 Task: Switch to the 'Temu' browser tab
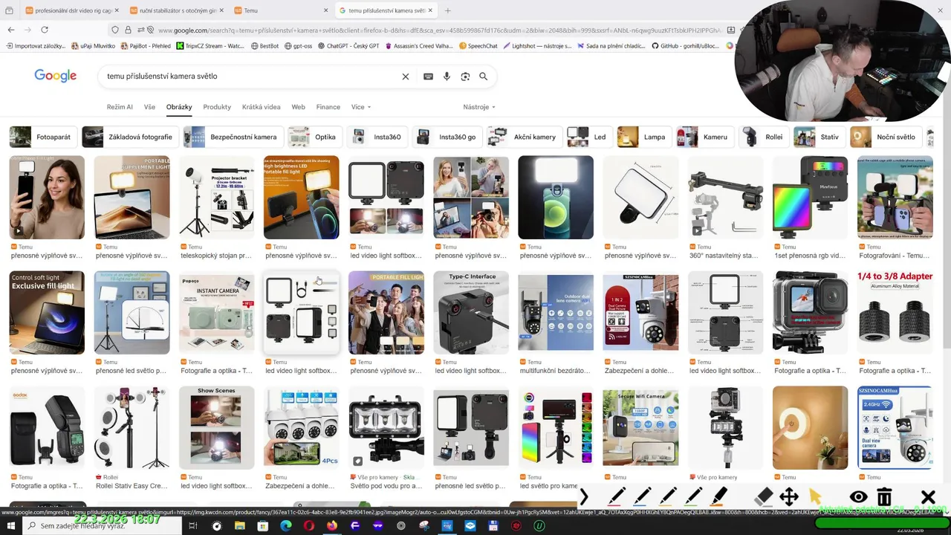point(281,10)
